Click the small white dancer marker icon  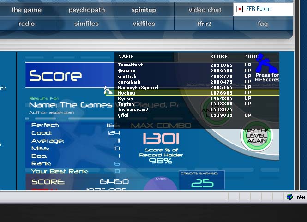107,90
